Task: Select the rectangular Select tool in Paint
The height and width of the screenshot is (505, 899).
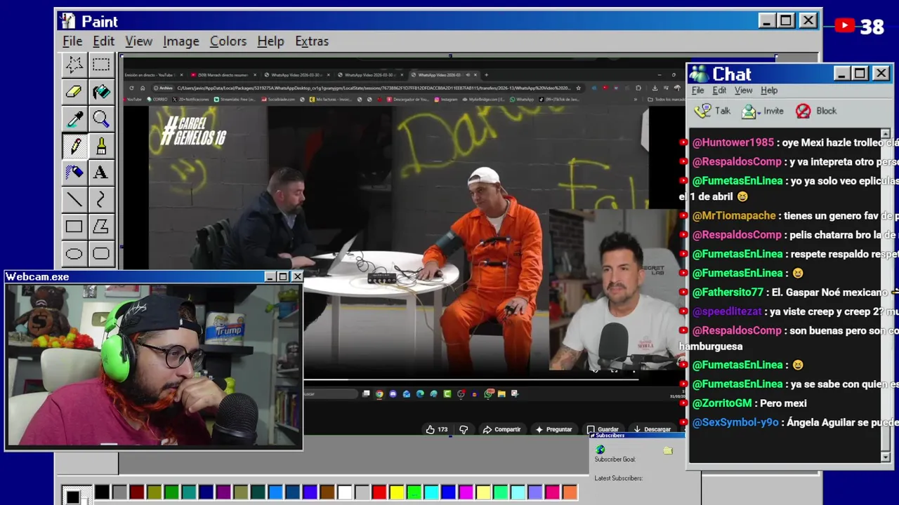Action: coord(101,65)
